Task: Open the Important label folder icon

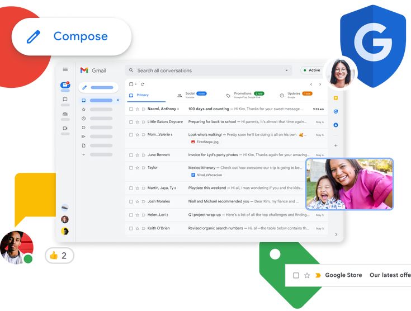Action: point(84,128)
